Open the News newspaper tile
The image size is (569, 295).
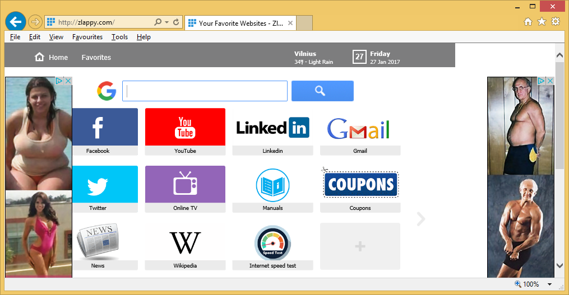pyautogui.click(x=105, y=246)
